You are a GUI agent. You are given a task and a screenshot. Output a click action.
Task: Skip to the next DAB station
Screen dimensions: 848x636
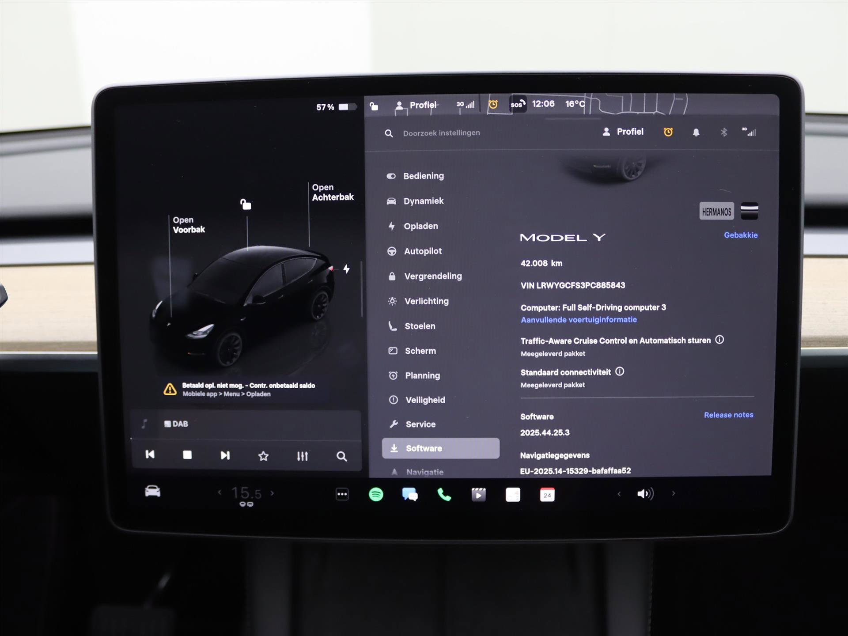(x=225, y=455)
